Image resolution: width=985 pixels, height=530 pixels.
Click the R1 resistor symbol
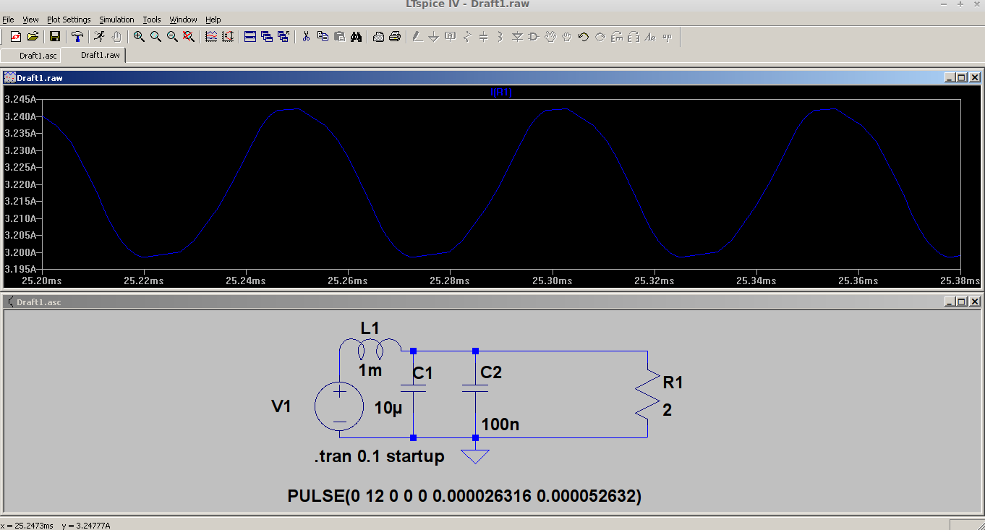coord(648,394)
